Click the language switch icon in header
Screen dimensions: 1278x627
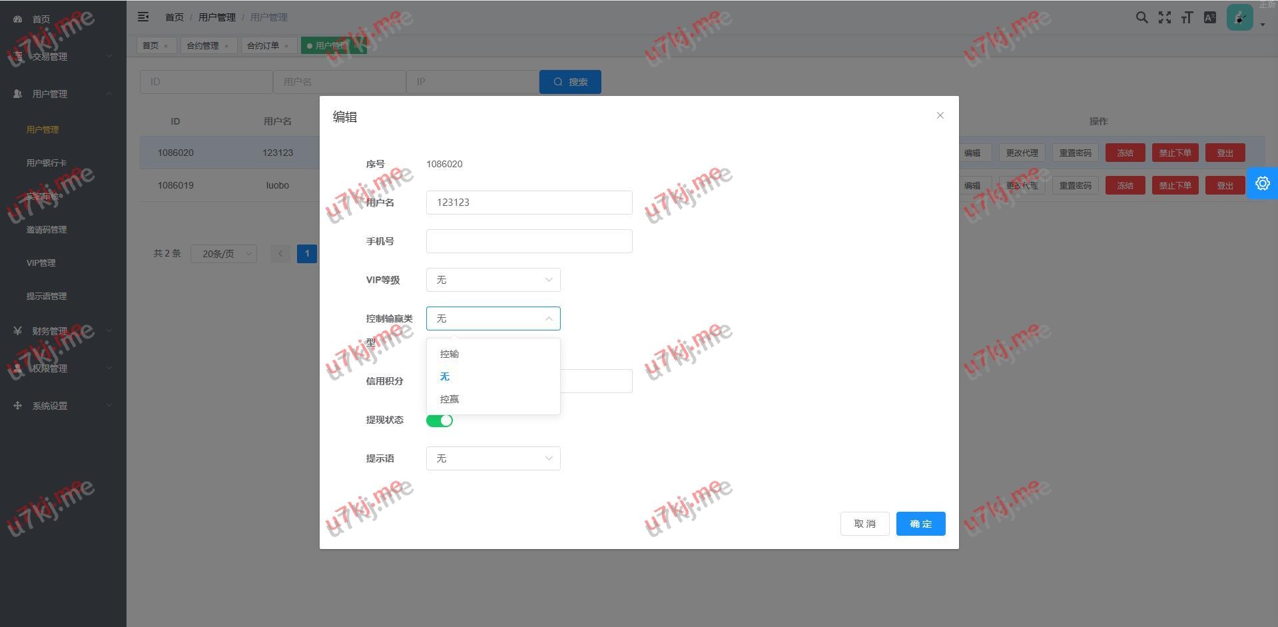coord(1209,18)
